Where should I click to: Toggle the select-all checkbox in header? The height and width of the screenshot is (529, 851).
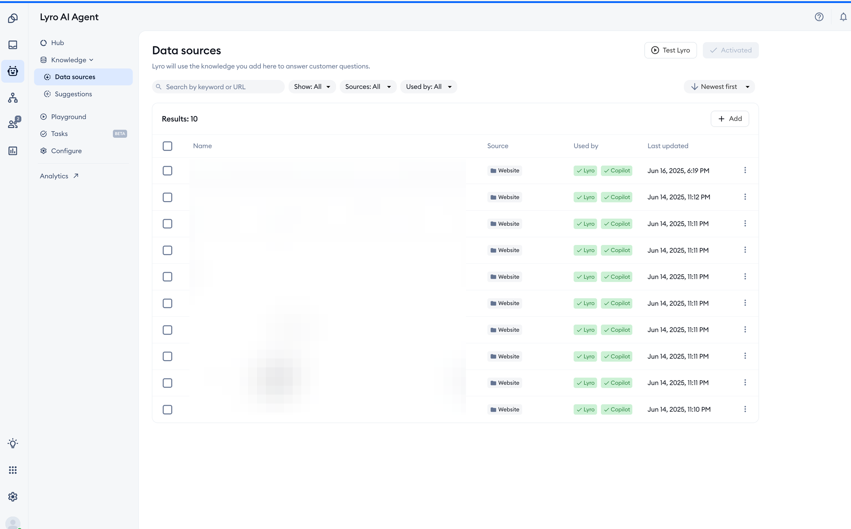[x=168, y=146]
